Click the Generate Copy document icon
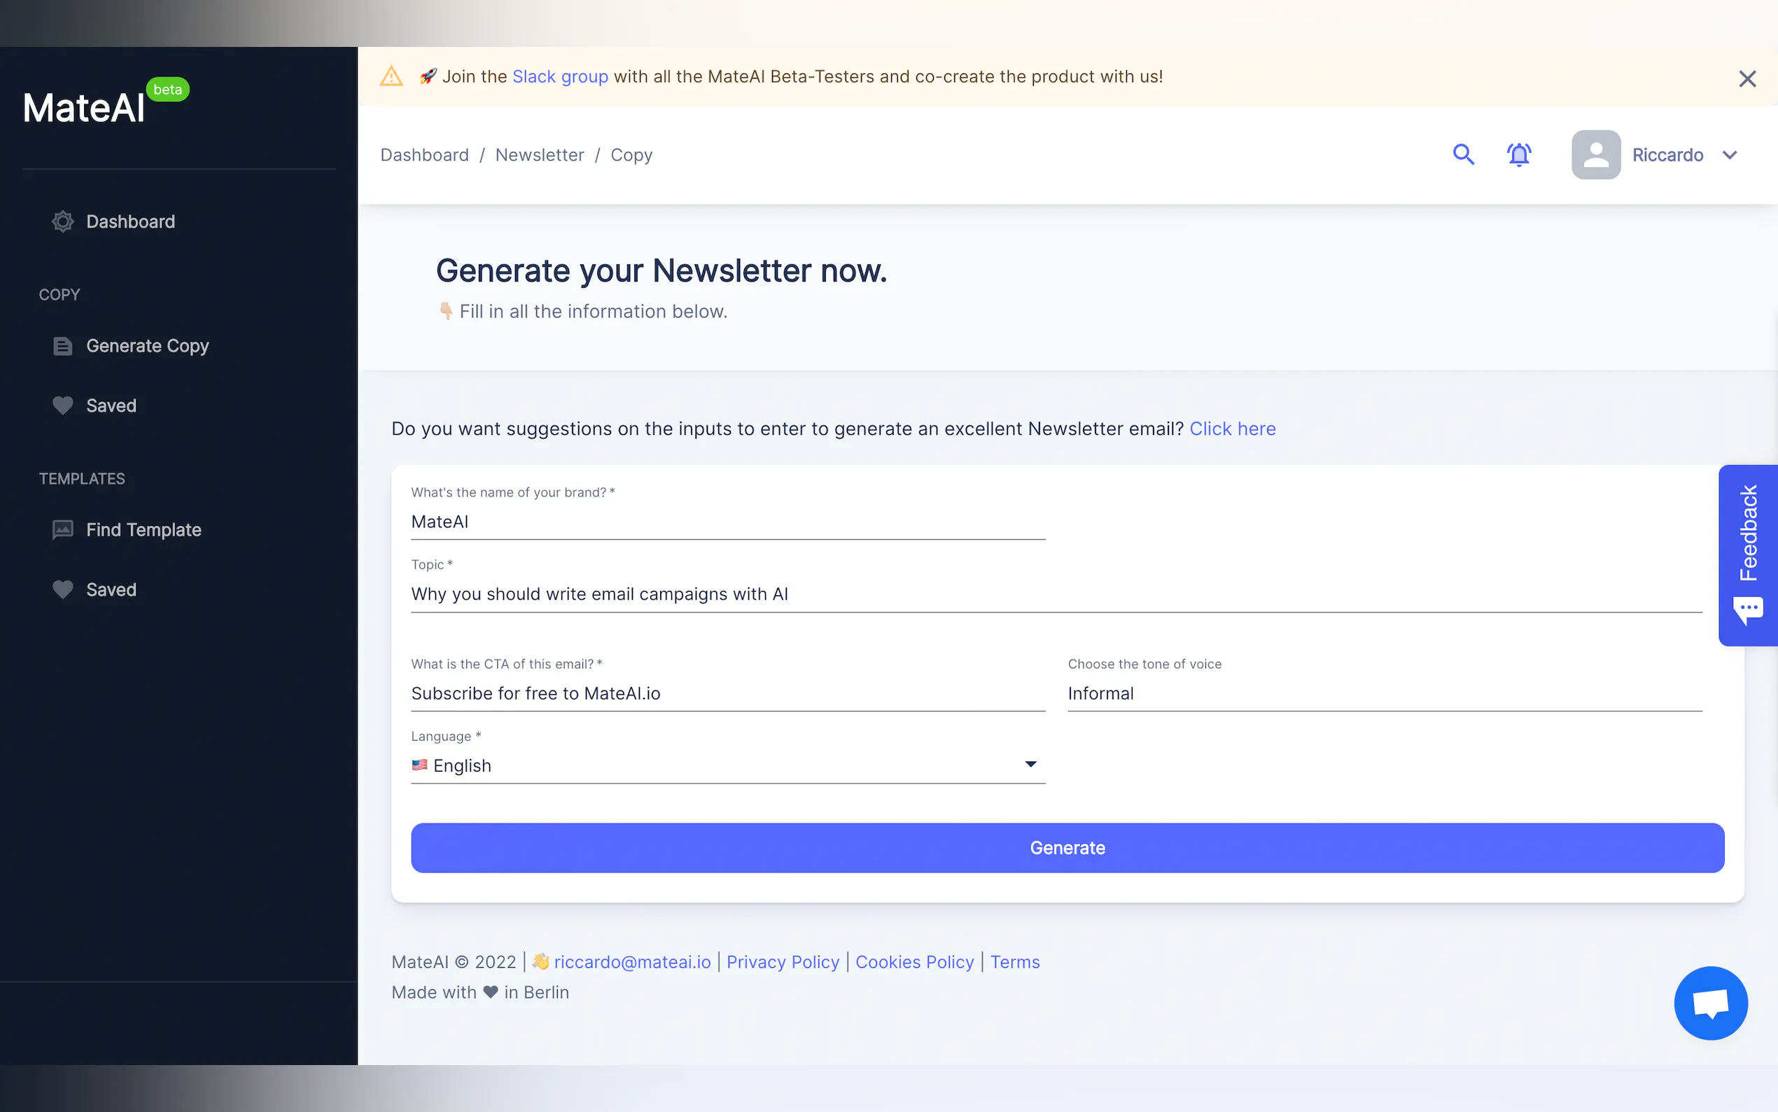The width and height of the screenshot is (1778, 1112). tap(62, 346)
